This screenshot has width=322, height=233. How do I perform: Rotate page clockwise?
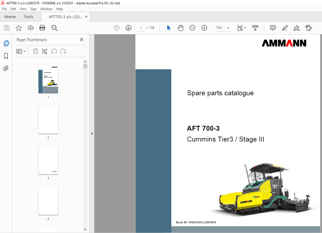(63, 51)
